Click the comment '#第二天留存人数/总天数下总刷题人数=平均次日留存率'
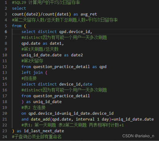 coord(65,20)
